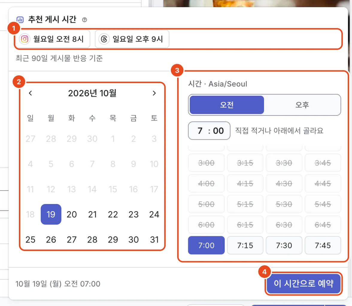Click the disabled 3:00 time slot

click(206, 163)
